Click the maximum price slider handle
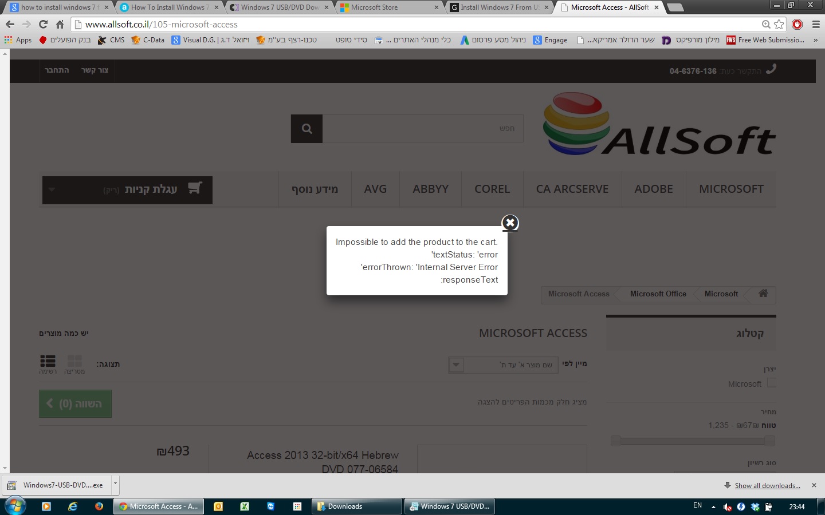Screen dimensions: 825x515 [770, 441]
